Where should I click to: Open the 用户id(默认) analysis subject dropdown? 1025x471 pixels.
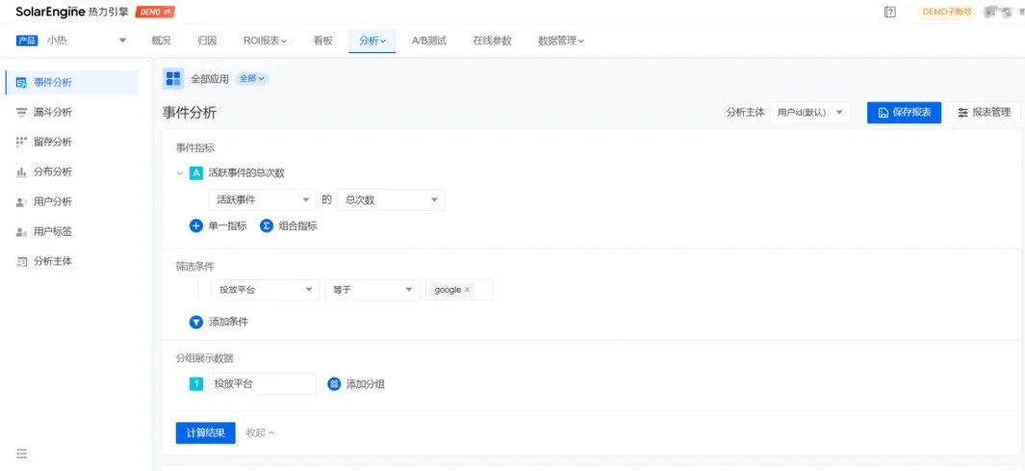coord(810,113)
